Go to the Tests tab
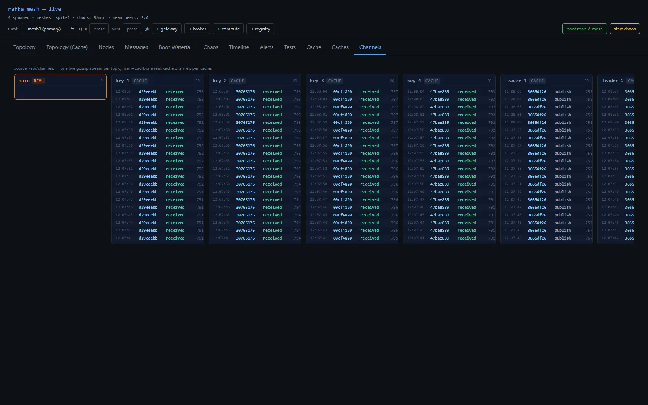This screenshot has height=405, width=648. (x=290, y=47)
